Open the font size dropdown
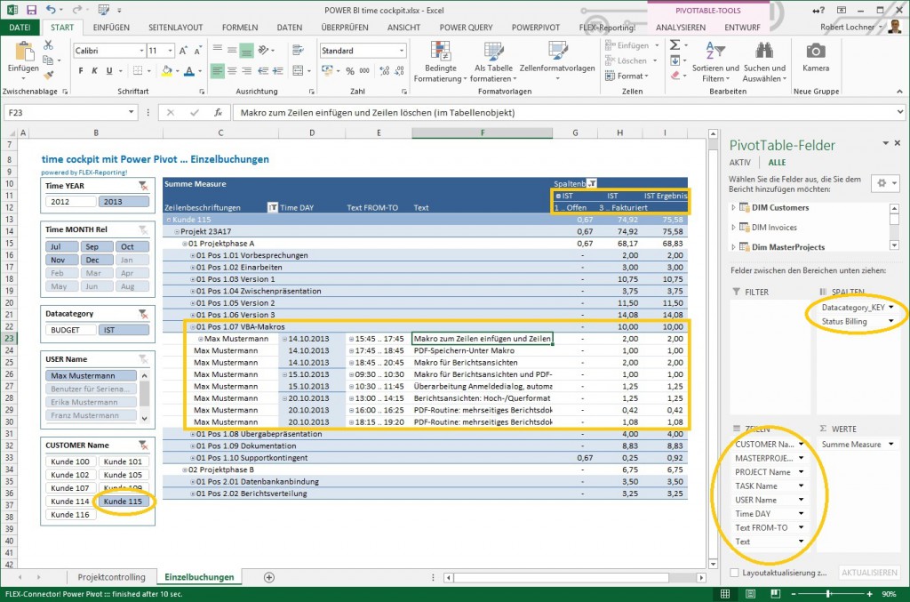 (170, 52)
